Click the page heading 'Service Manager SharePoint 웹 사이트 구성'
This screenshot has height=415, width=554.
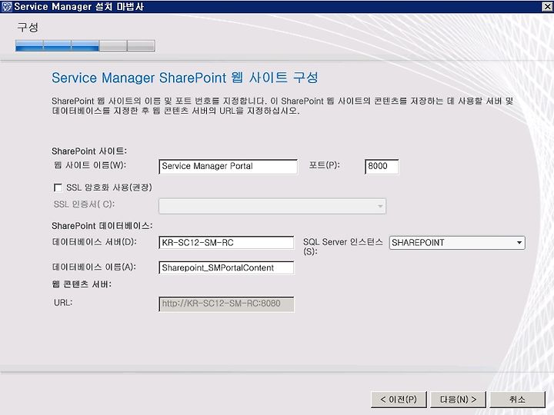click(185, 78)
